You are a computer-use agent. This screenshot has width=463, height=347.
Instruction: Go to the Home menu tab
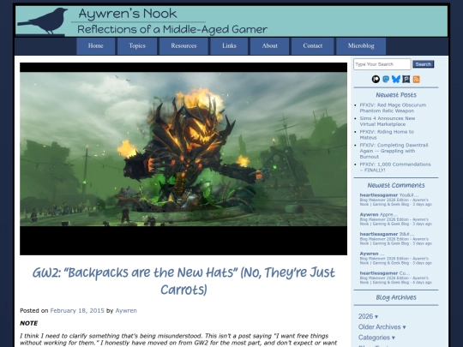click(96, 46)
